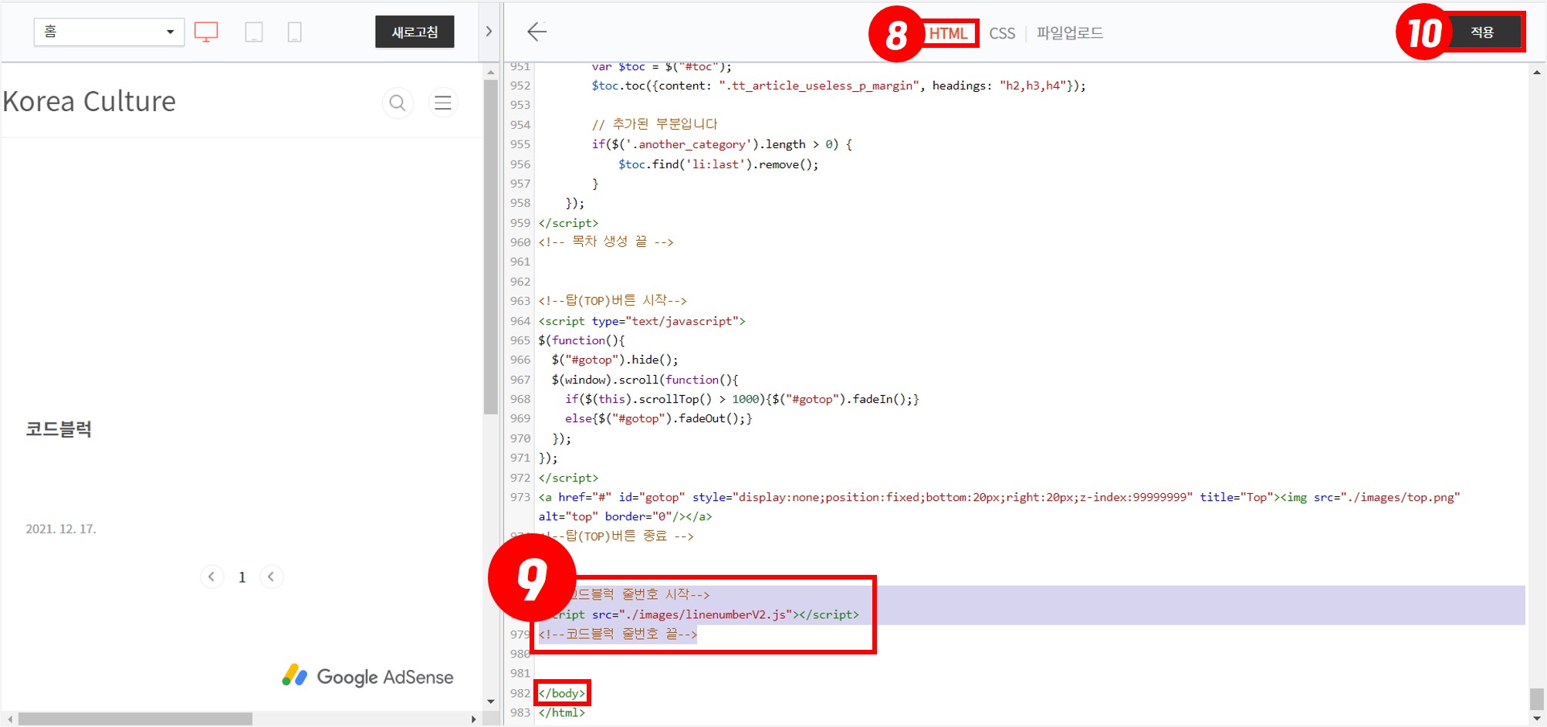Apply changes with 적용 button
Viewport: 1547px width, 727px height.
click(x=1483, y=32)
